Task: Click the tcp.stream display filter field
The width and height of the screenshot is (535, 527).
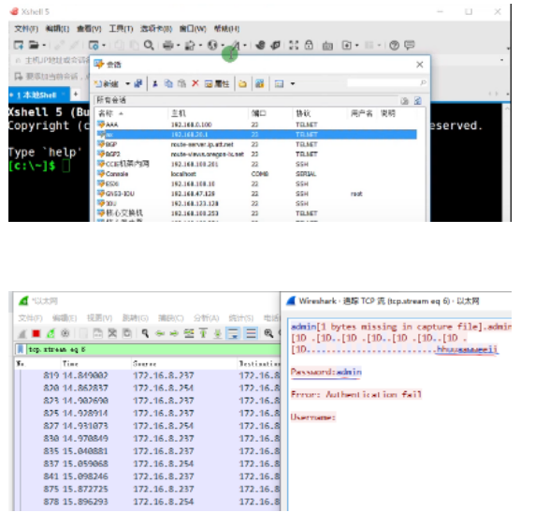Action: point(153,349)
